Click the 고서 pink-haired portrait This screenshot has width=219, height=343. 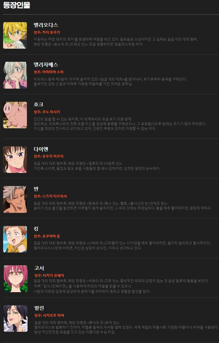[16, 279]
